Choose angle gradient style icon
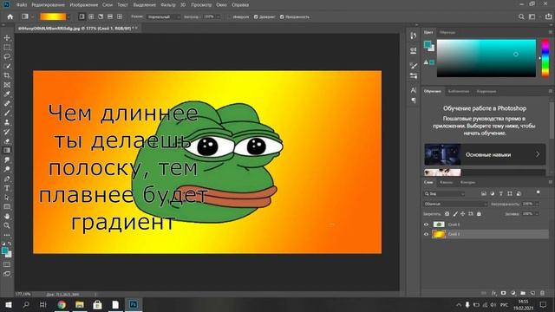The width and height of the screenshot is (555, 312). (101, 16)
